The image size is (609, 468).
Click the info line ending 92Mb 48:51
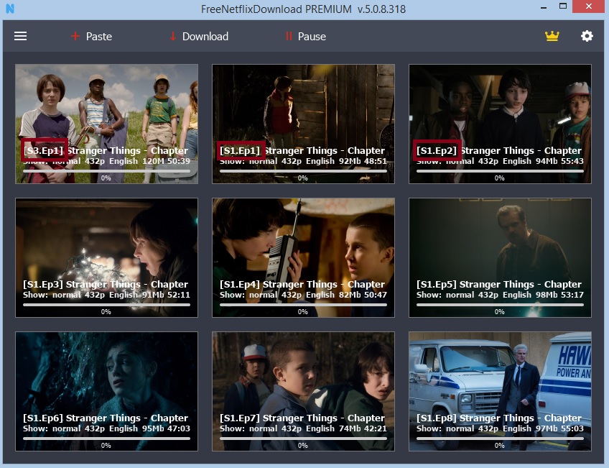tap(303, 161)
